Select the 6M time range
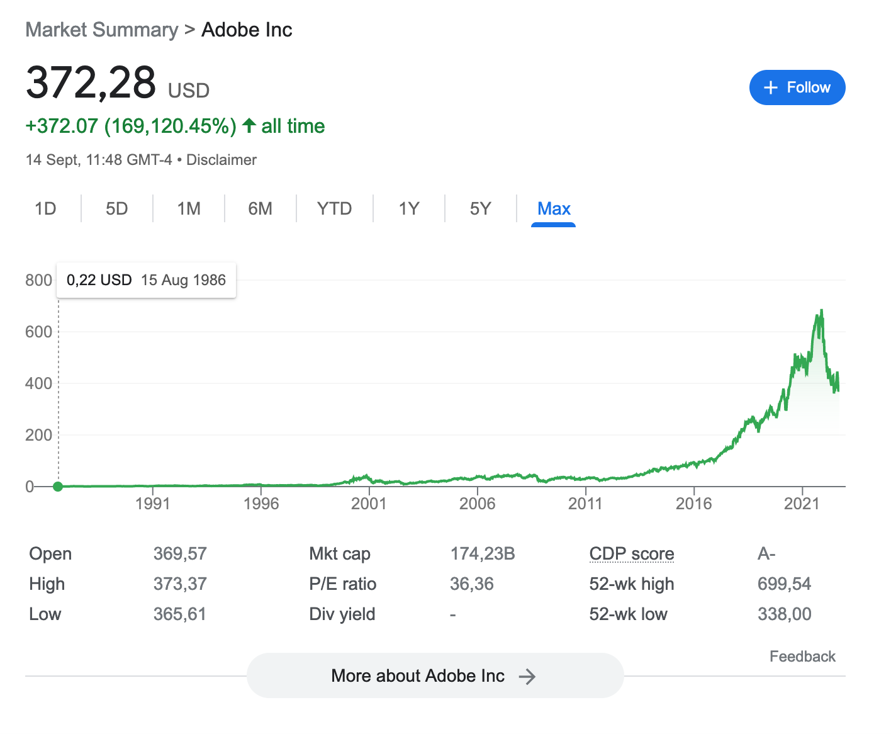Image resolution: width=891 pixels, height=734 pixels. point(260,208)
